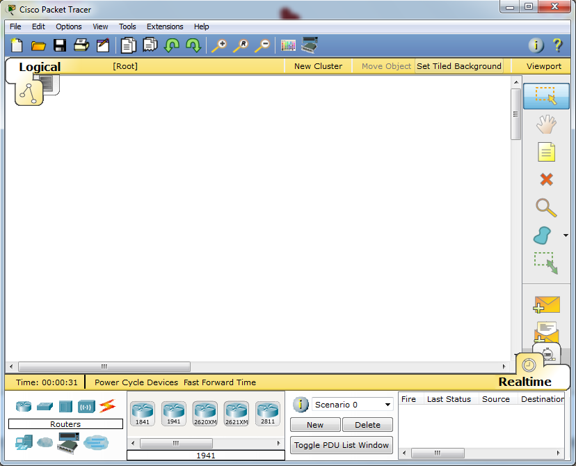Image resolution: width=576 pixels, height=466 pixels.
Task: Select the End Devices category
Action: click(24, 442)
